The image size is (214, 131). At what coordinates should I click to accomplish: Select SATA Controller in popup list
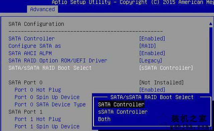tap(121, 104)
